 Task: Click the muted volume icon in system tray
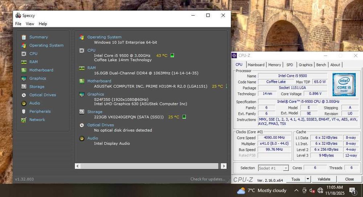[312, 190]
